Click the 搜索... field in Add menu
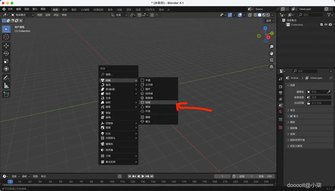 [119, 75]
